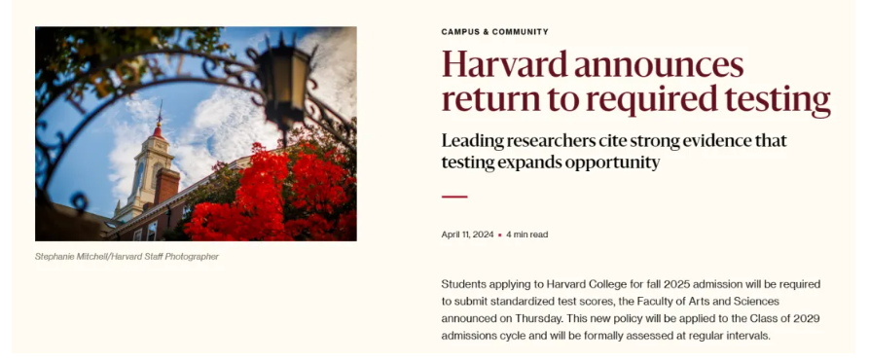Click the red dot separator beside the date
Screen dimensions: 869x361
pos(499,235)
